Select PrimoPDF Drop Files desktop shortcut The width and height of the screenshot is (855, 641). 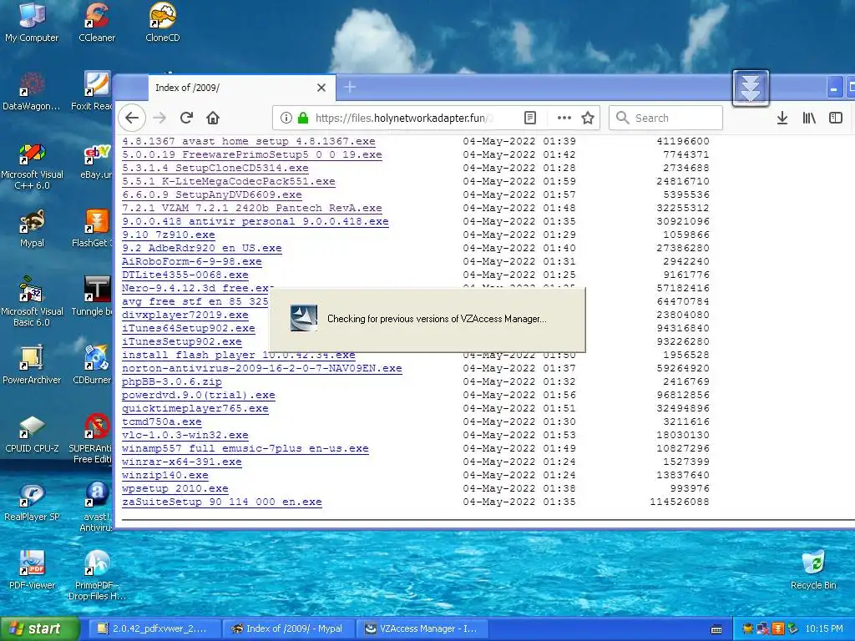[97, 576]
